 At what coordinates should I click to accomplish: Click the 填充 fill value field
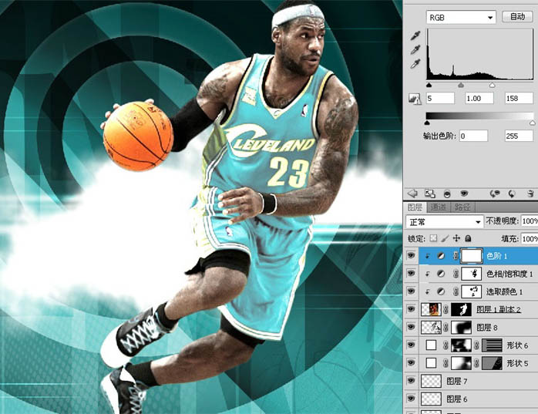click(530, 238)
